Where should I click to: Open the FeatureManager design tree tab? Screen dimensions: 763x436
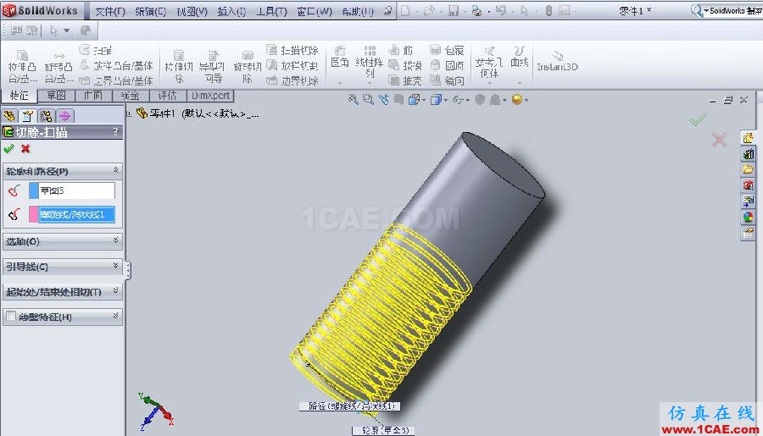point(9,116)
